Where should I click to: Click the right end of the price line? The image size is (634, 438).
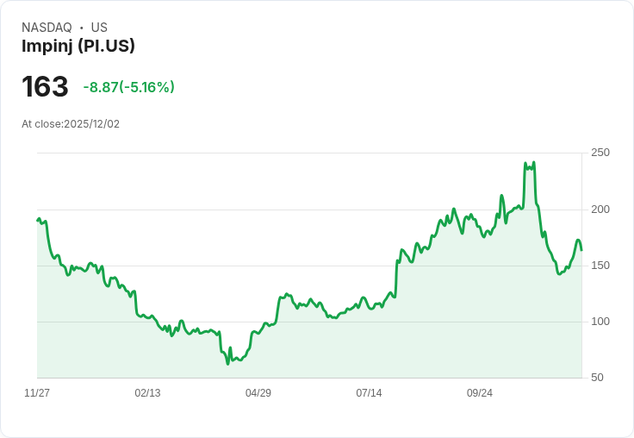(581, 250)
